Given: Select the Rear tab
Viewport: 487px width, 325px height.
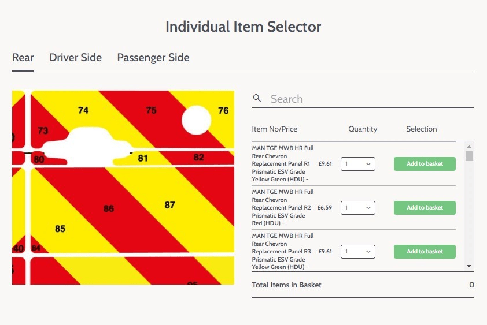Looking at the screenshot, I should pyautogui.click(x=23, y=58).
